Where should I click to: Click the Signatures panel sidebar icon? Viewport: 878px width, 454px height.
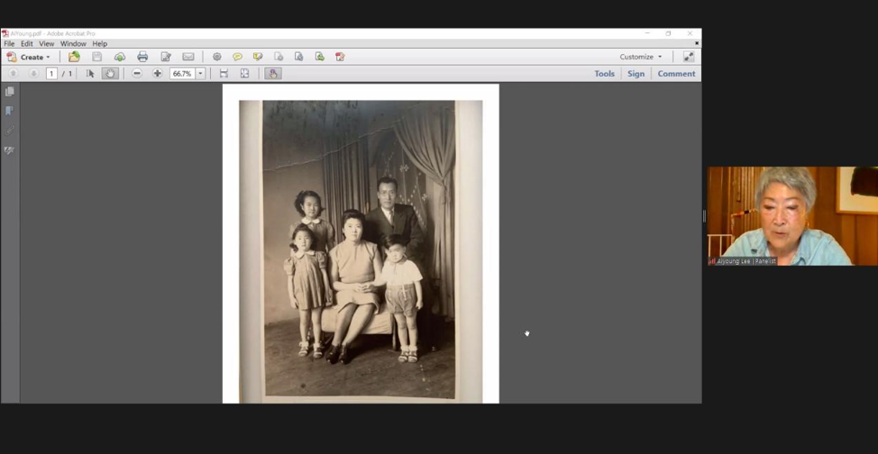point(10,150)
